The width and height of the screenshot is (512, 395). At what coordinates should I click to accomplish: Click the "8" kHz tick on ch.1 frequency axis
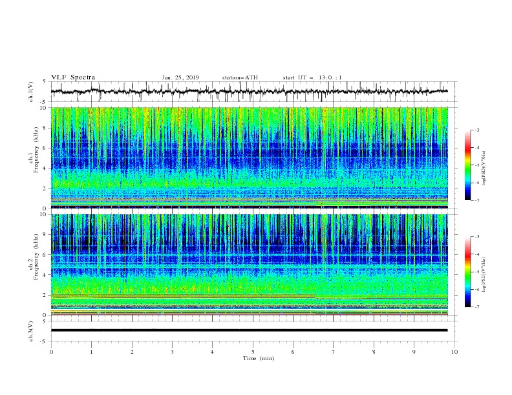(46, 128)
